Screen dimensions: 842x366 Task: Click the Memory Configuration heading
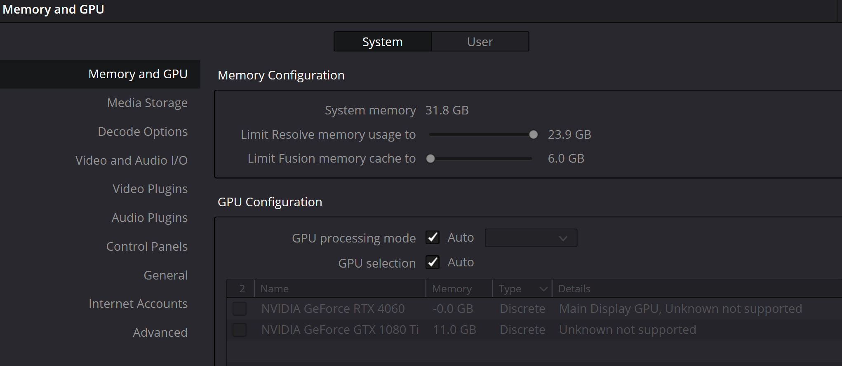click(x=281, y=75)
